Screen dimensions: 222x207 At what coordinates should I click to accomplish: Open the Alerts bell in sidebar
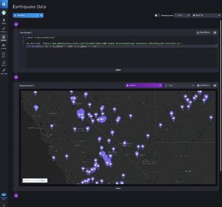point(4,63)
